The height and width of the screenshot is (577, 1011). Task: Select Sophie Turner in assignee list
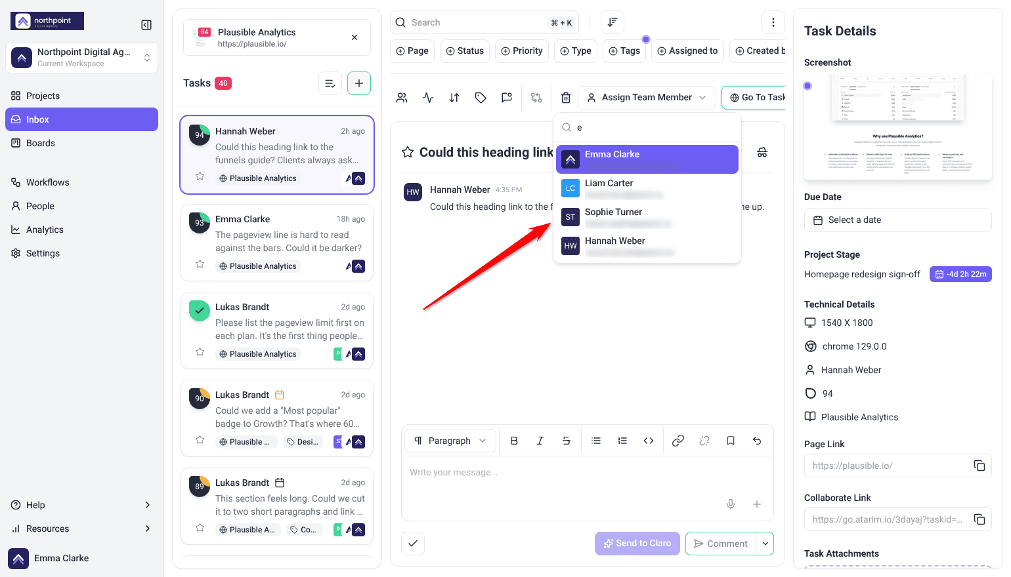(647, 217)
